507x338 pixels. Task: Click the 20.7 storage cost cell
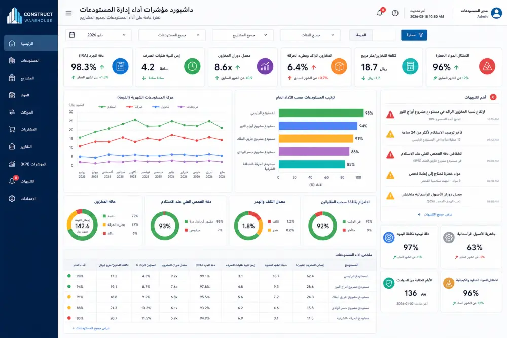pyautogui.click(x=114, y=318)
